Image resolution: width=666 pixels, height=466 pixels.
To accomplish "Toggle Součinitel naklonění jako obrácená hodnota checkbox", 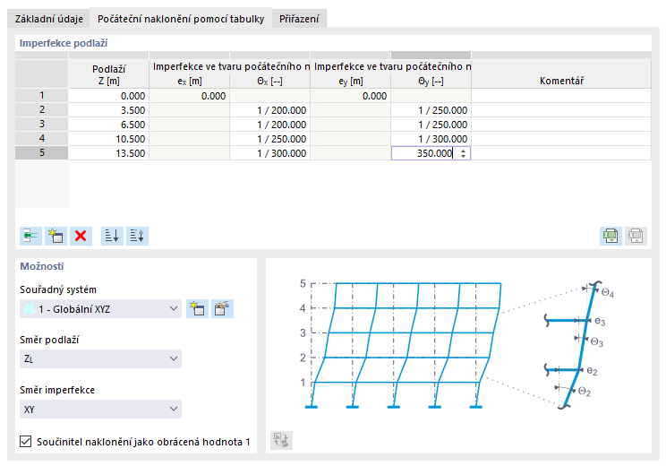I will tap(25, 442).
